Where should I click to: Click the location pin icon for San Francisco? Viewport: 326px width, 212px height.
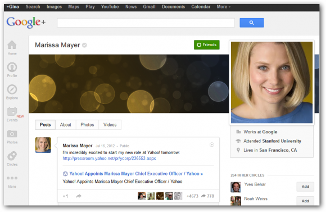[x=238, y=150]
